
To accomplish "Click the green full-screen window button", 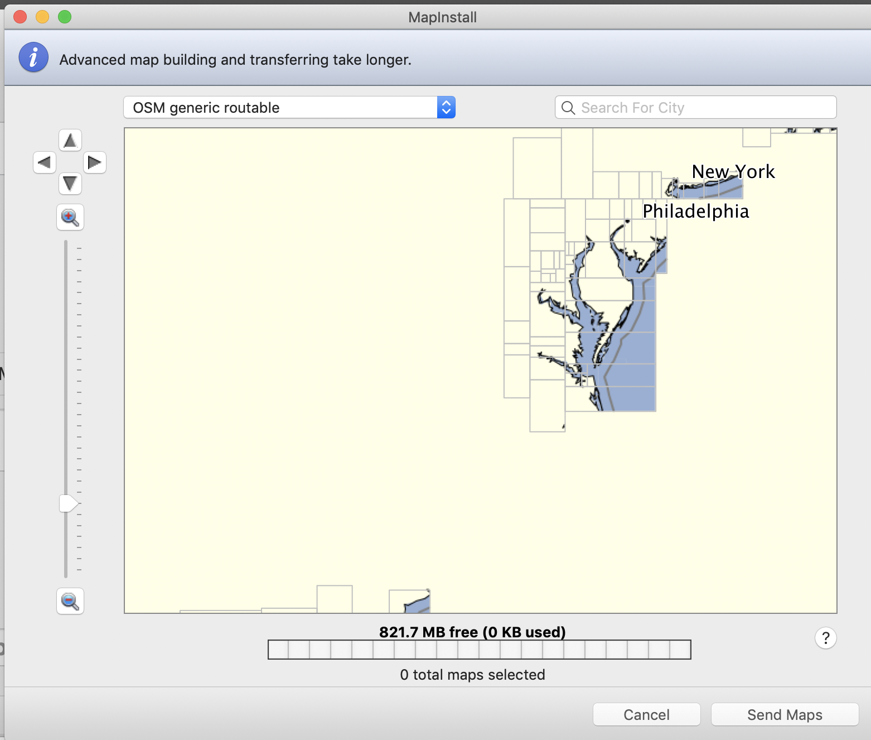I will [65, 17].
